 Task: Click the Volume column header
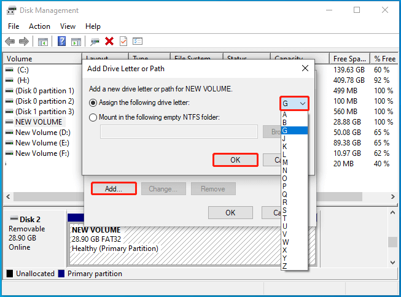pos(42,59)
